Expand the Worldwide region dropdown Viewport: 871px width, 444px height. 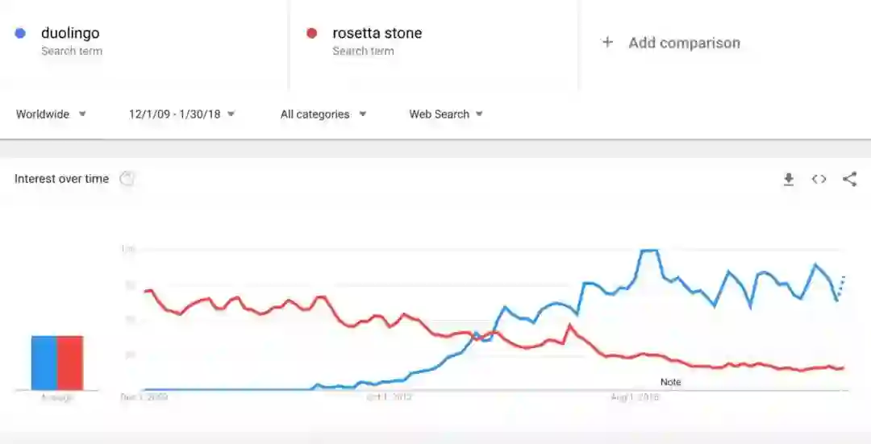tap(51, 114)
